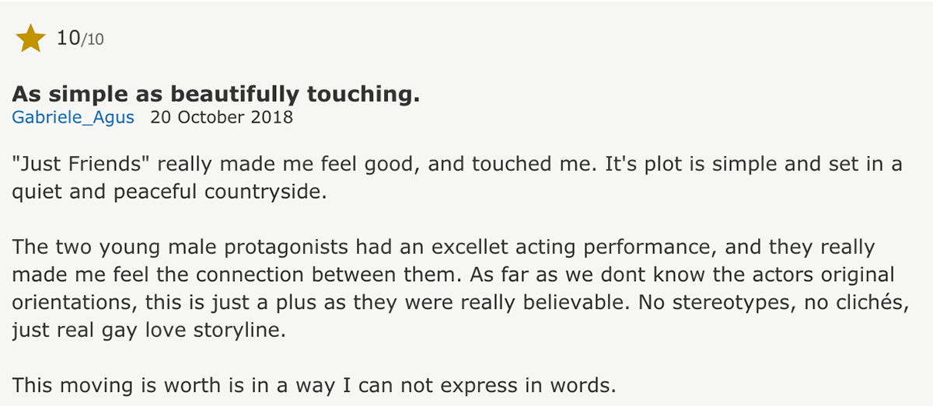Open the review title 'As simple as beautifully touching.'
Image resolution: width=933 pixels, height=406 pixels.
tap(216, 95)
